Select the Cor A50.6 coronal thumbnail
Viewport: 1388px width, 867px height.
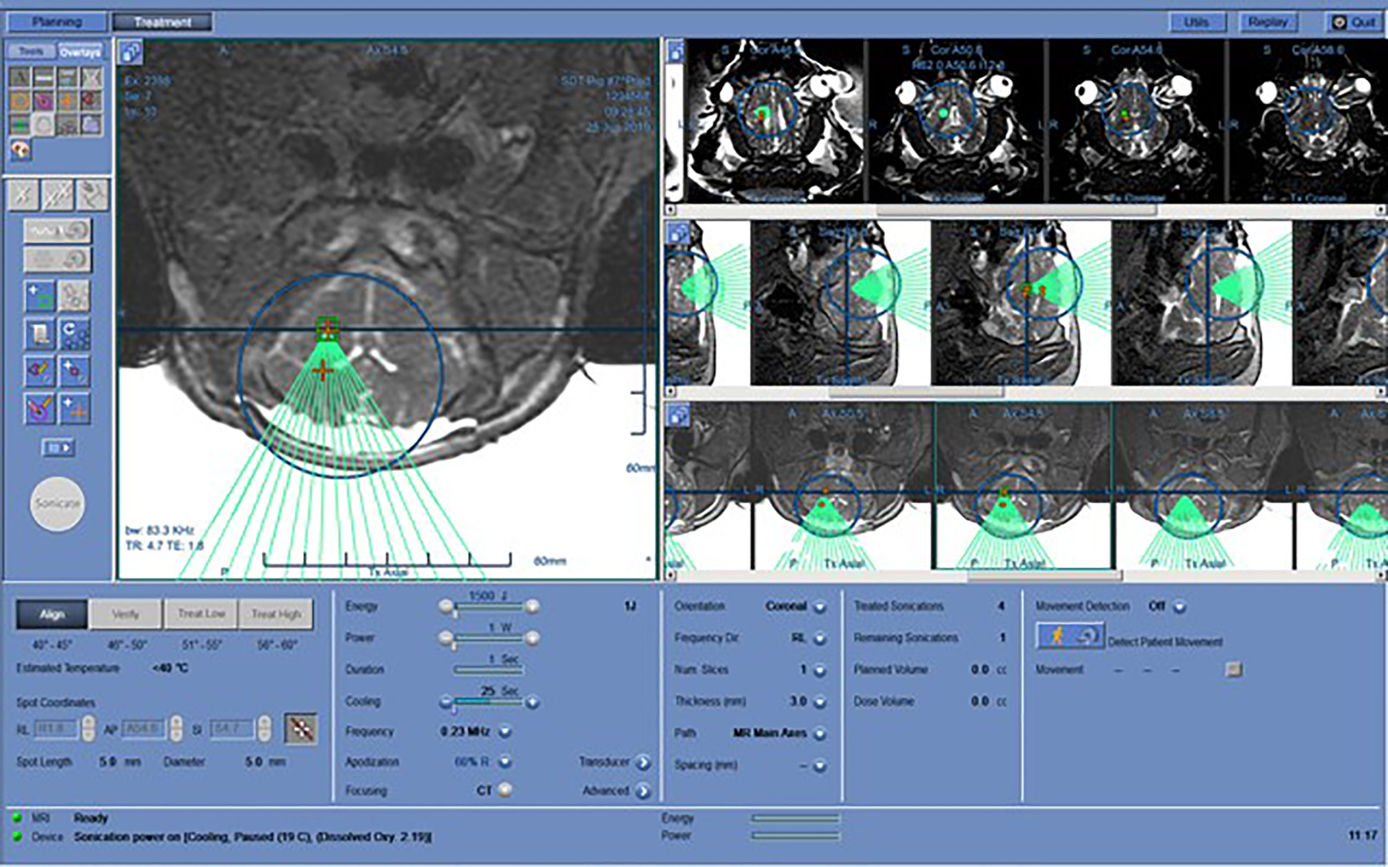pos(955,120)
